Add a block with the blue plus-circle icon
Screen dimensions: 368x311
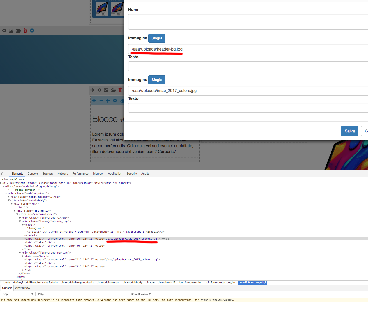coord(32,30)
